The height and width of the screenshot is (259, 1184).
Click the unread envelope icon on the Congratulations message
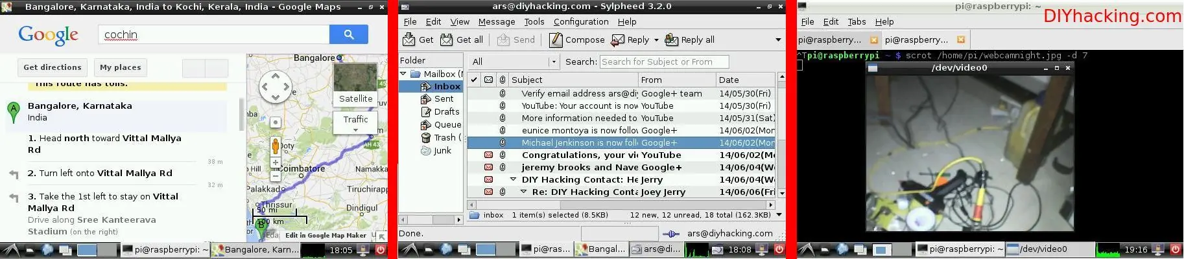488,155
